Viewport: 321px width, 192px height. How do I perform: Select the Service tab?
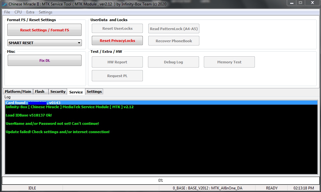76,92
